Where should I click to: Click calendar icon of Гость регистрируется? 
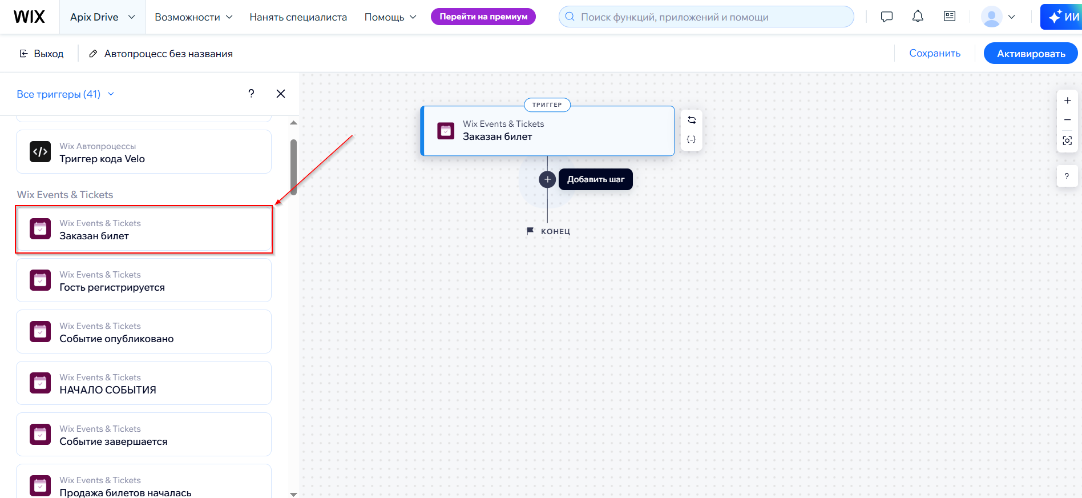[x=40, y=280]
